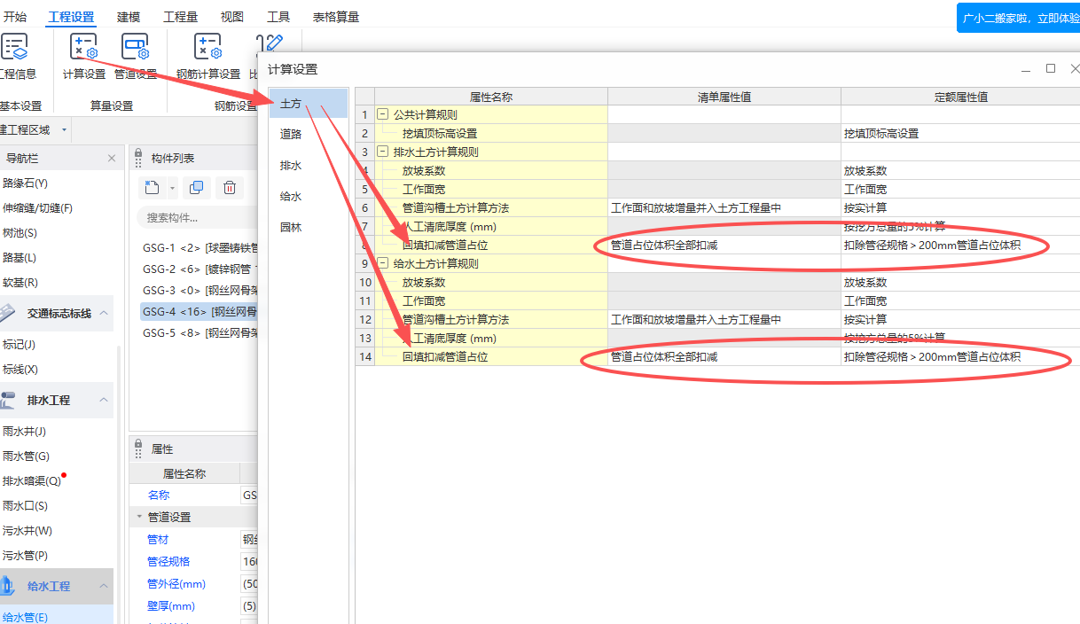1080x624 pixels.
Task: Select GSG-2 <6> component
Action: tap(200, 269)
